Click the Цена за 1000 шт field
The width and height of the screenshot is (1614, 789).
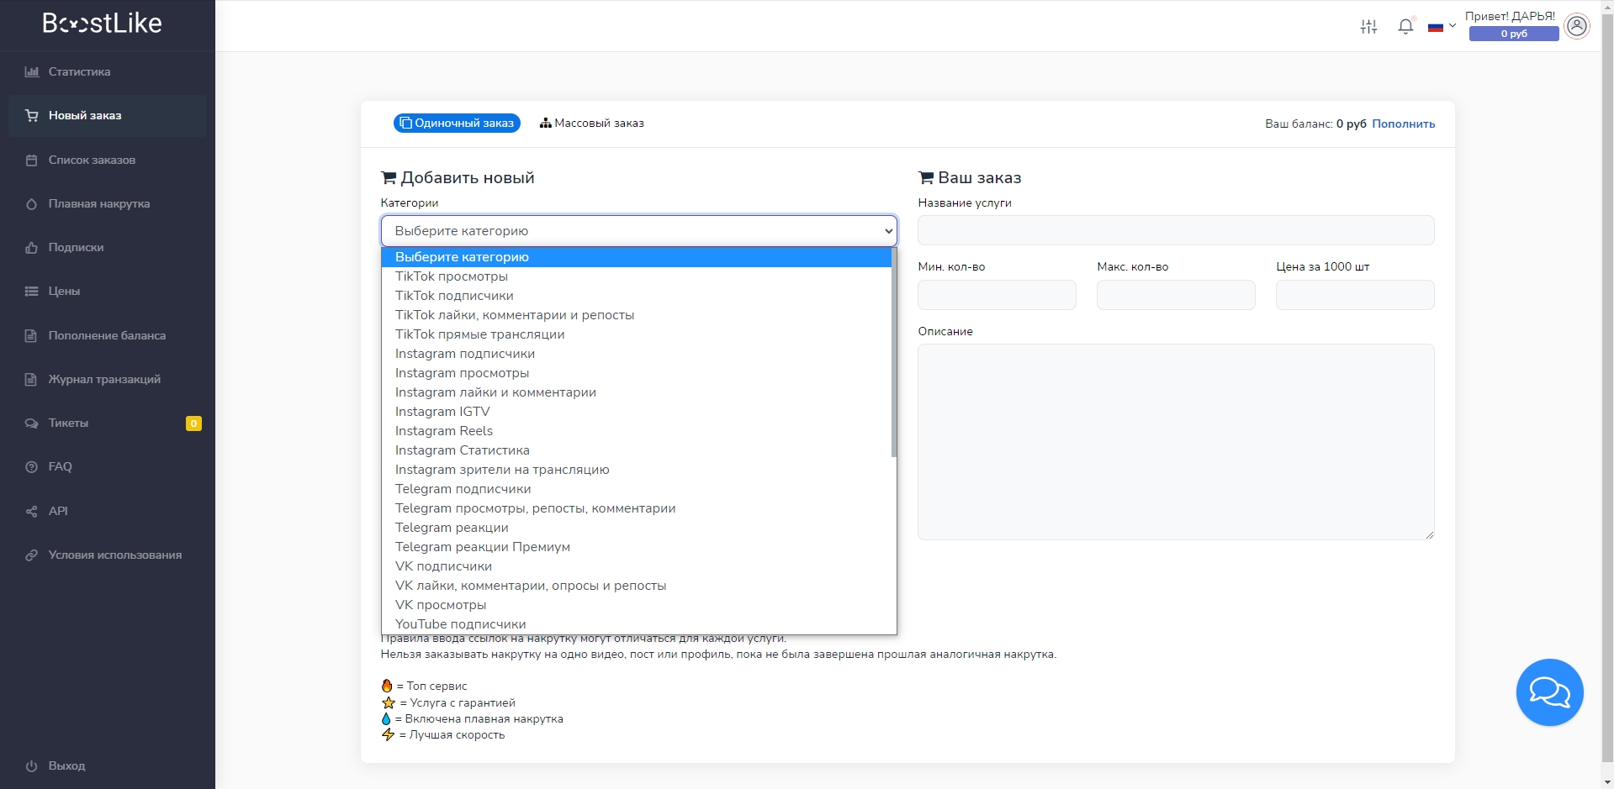point(1355,295)
